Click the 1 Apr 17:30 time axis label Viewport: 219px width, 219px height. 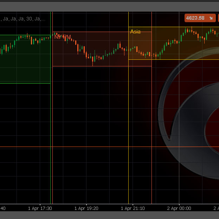coord(40,208)
